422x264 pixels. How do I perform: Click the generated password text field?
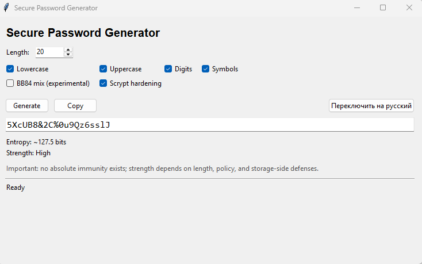(x=210, y=125)
